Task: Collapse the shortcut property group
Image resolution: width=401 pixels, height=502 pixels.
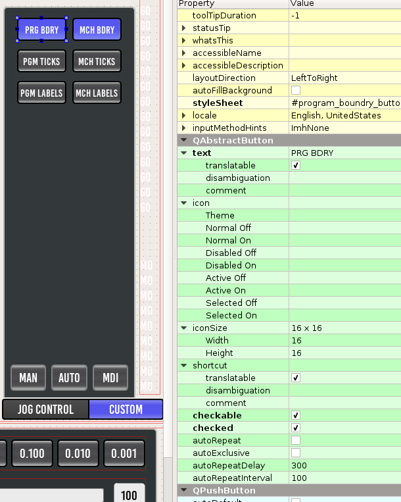Action: coord(184,365)
